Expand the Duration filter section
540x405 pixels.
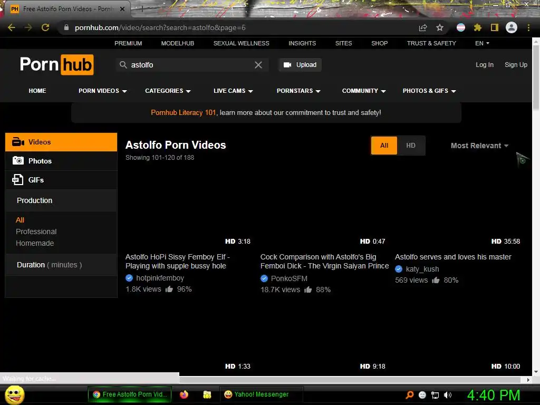coord(61,265)
